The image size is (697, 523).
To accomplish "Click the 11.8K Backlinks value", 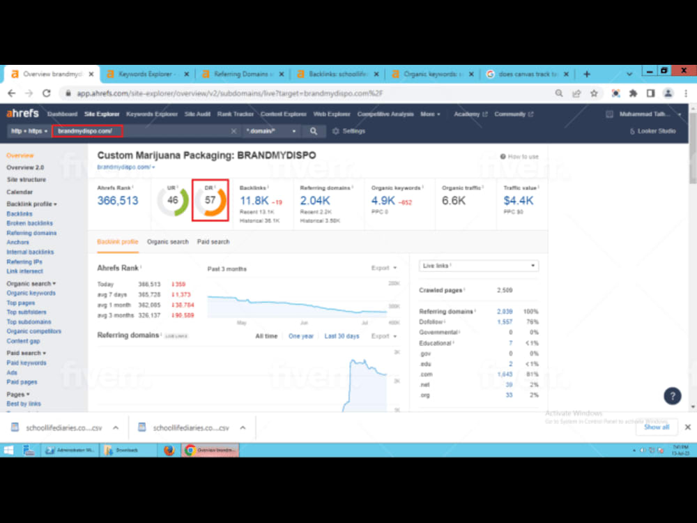I will pyautogui.click(x=254, y=201).
